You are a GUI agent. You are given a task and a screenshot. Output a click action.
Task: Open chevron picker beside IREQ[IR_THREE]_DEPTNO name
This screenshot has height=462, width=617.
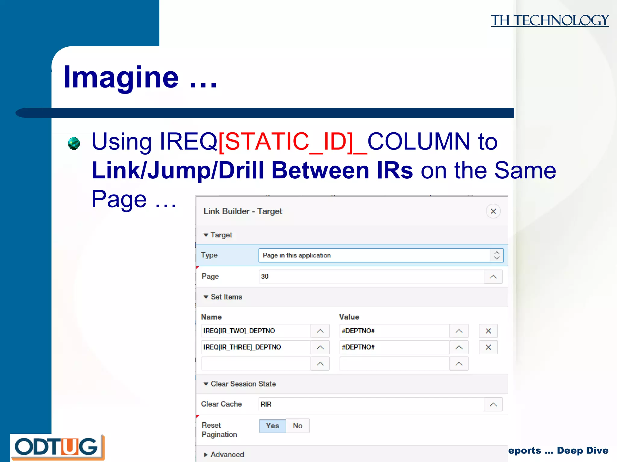coord(320,347)
